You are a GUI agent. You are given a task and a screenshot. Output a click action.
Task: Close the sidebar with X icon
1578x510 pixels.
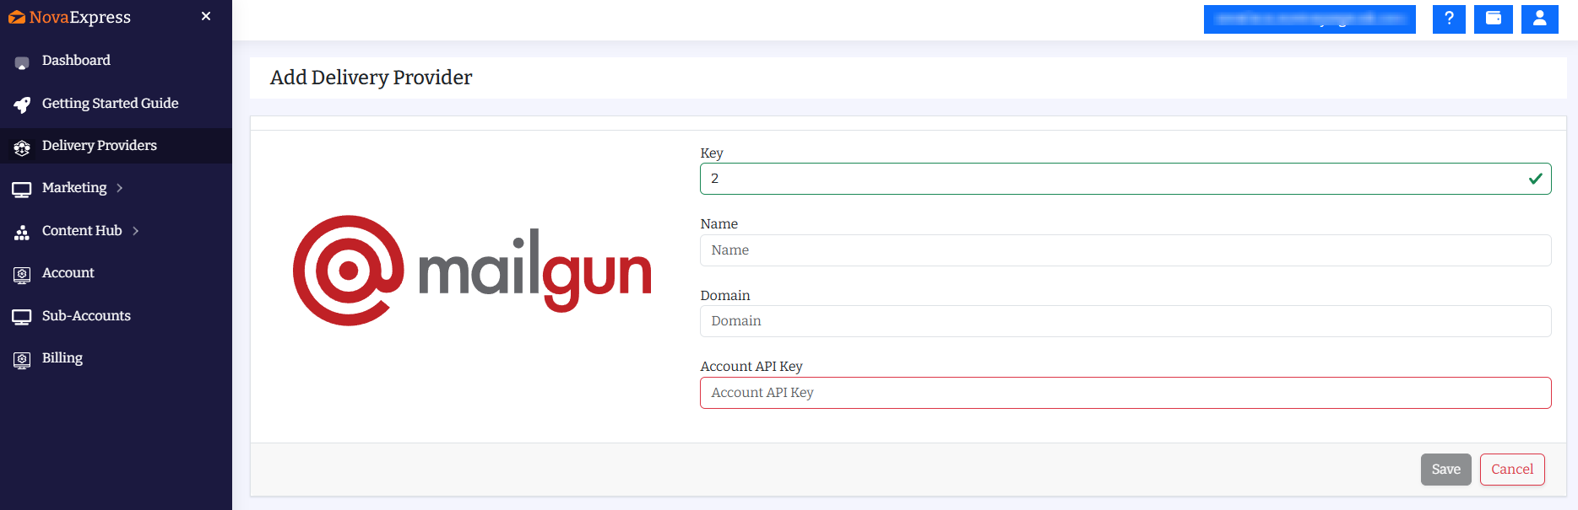tap(206, 16)
